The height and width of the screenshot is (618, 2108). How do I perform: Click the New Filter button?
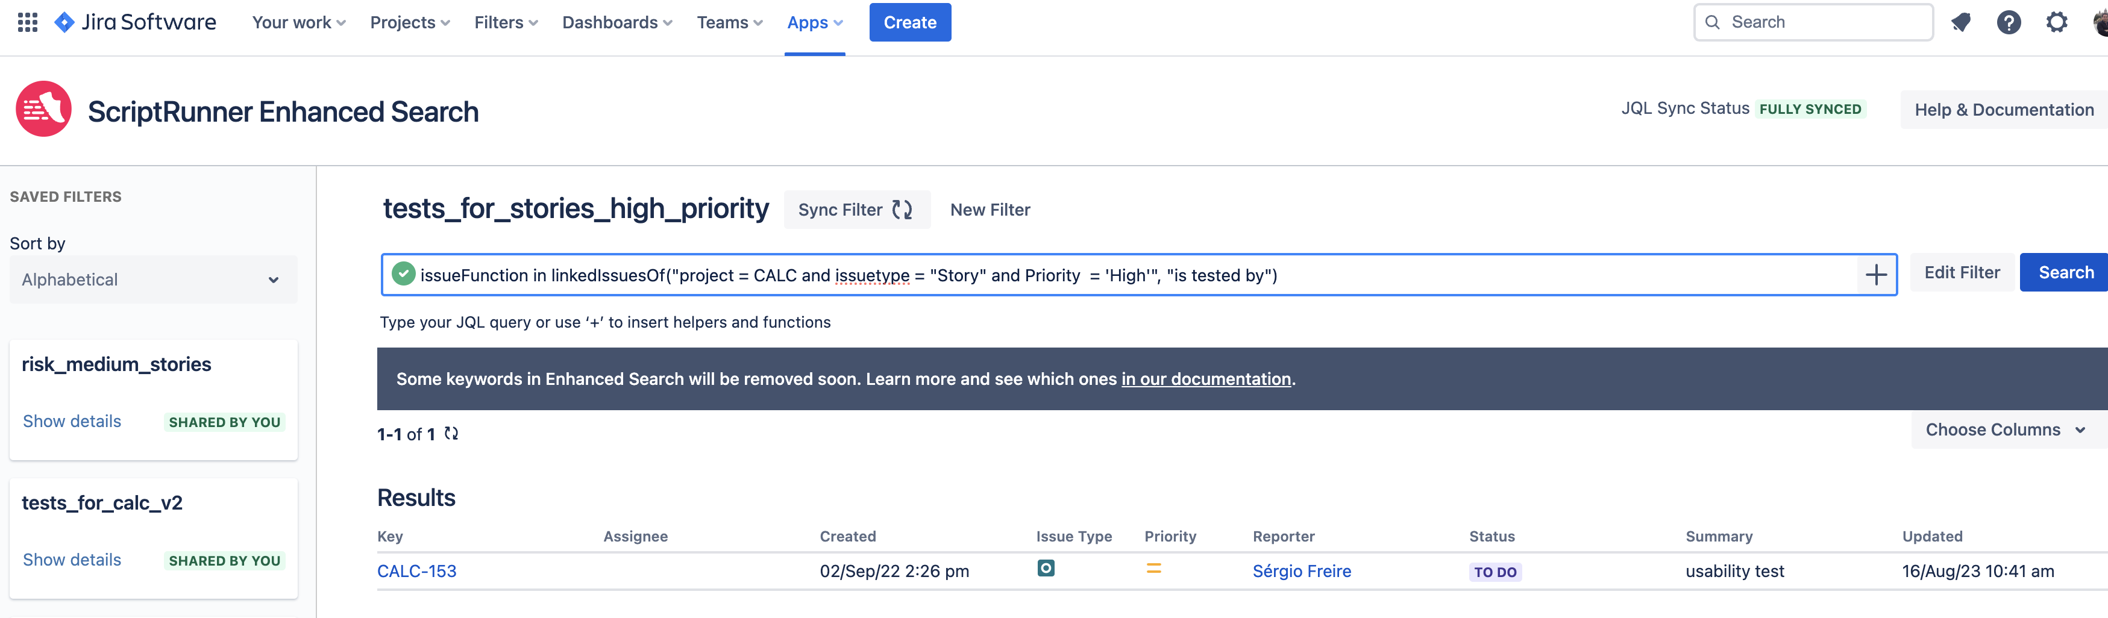pos(990,210)
